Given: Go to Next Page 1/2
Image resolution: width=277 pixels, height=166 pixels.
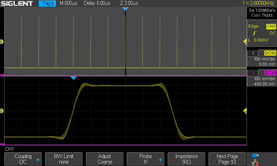Looking at the screenshot, I should (x=227, y=159).
